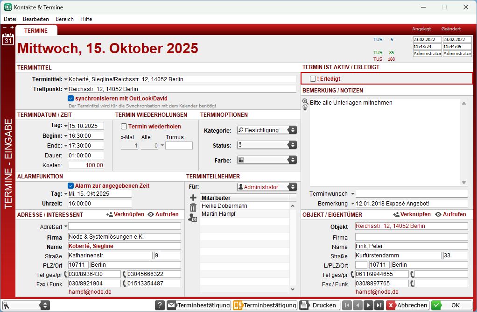Click the phone icon next to 030/8936430

point(66,274)
